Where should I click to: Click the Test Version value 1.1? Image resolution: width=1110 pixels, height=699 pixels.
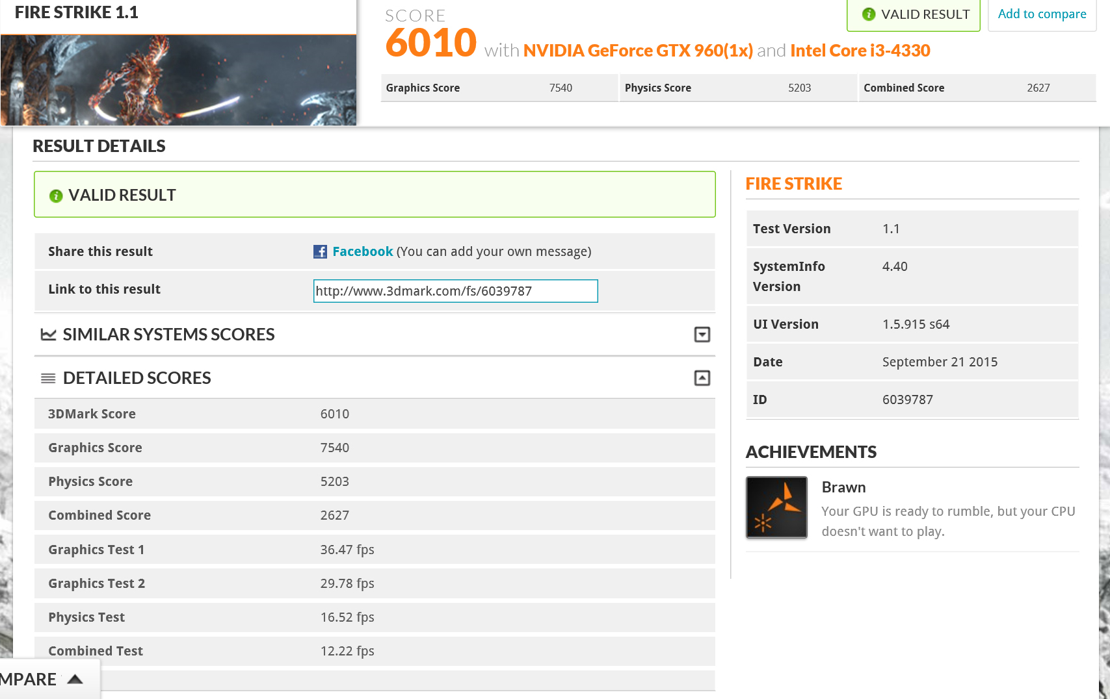pyautogui.click(x=891, y=229)
